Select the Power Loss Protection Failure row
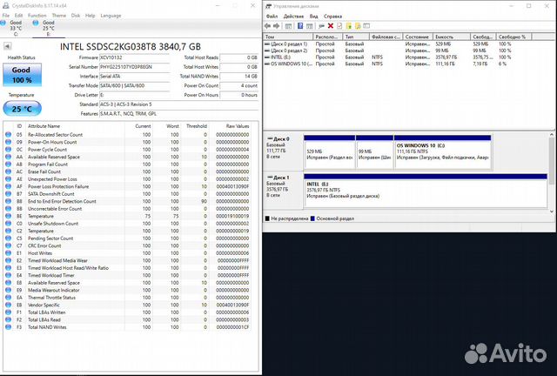Screen dimensions: 557x376 pos(128,186)
